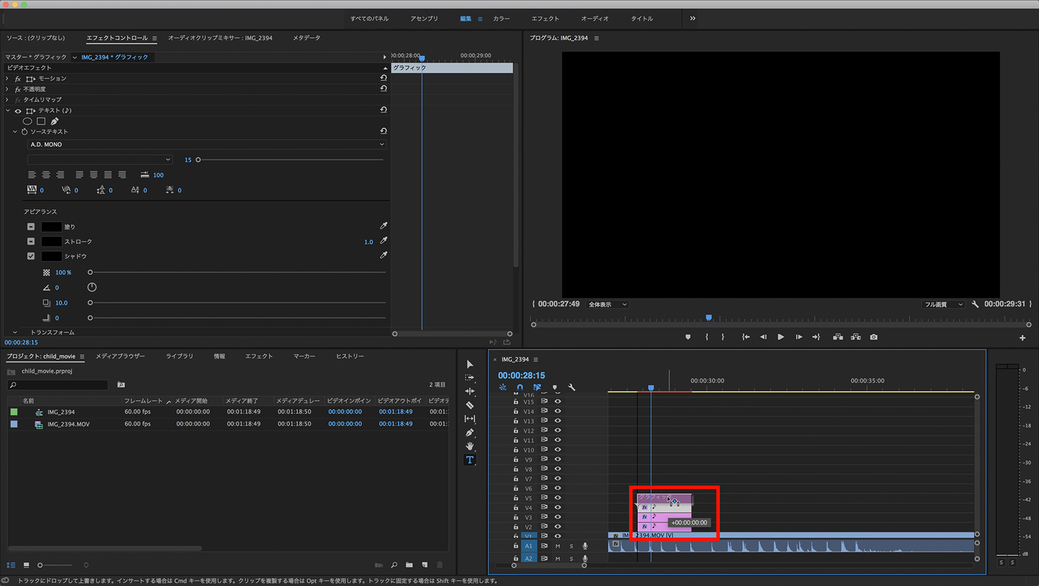Show more workspaces with double chevron
Screen dimensions: 1039x586
pos(693,18)
